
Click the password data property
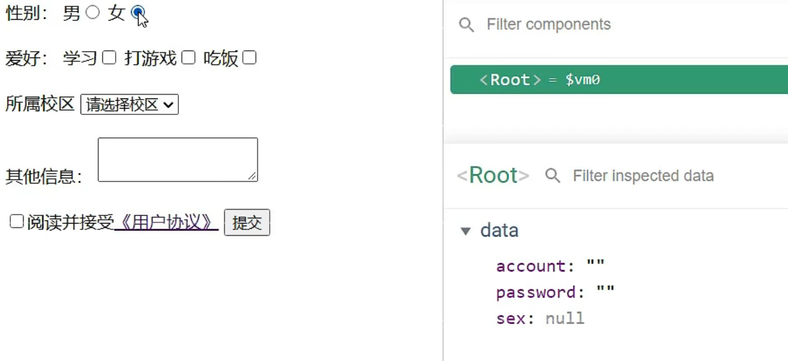click(536, 292)
